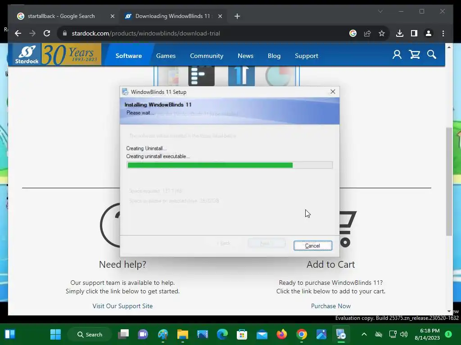Open the Support menu item
Screen dimensions: 461x345
[306, 56]
